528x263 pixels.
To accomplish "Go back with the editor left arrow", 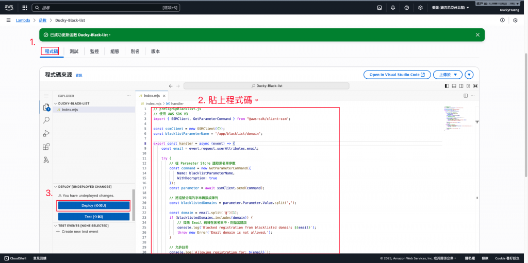I will click(171, 86).
